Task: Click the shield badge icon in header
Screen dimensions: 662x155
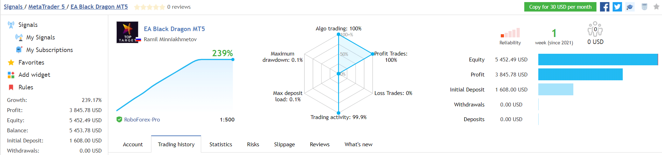Action: pyautogui.click(x=644, y=7)
